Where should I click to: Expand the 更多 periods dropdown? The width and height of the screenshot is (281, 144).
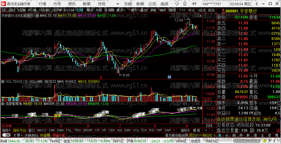121,10
